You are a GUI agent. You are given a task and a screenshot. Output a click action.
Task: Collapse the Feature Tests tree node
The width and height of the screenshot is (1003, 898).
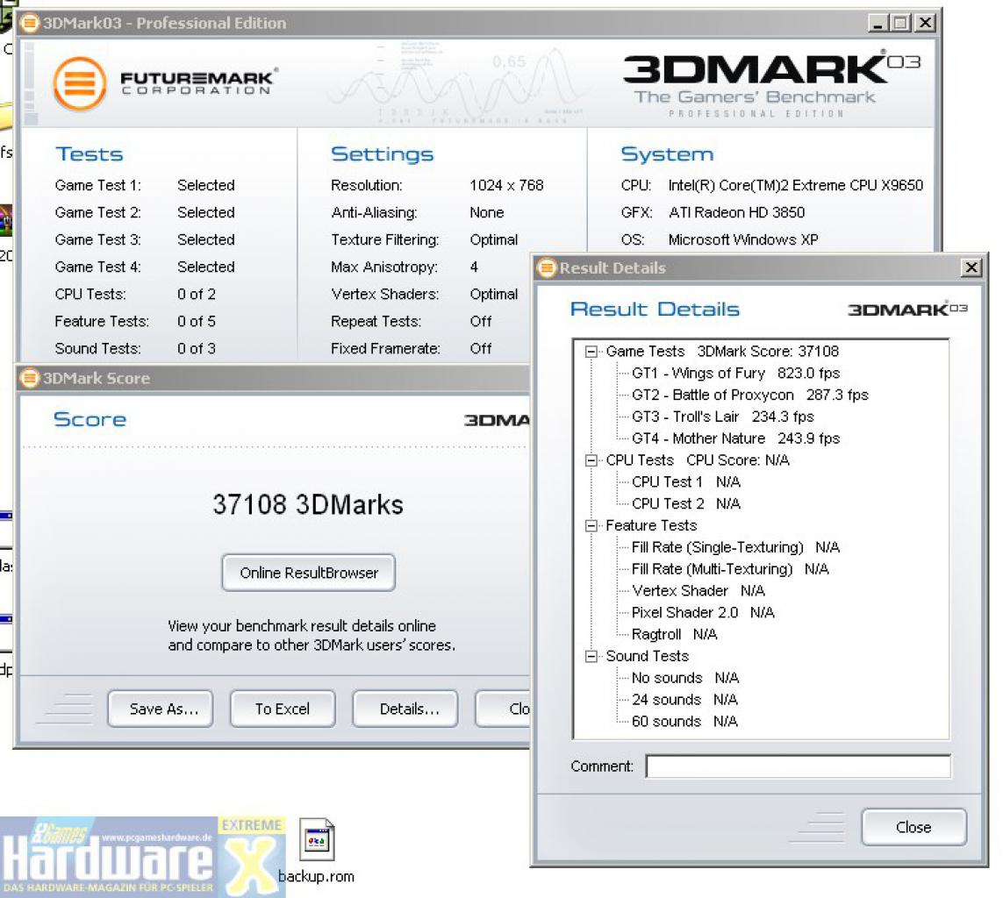click(x=591, y=525)
